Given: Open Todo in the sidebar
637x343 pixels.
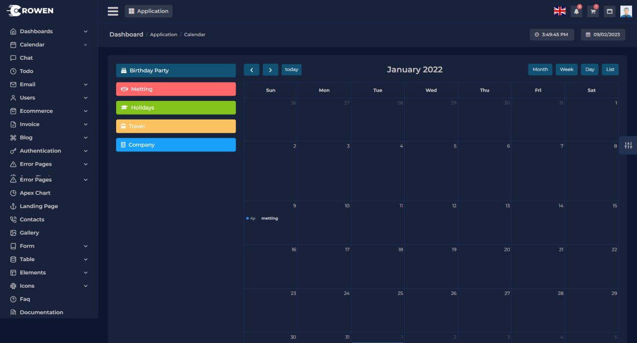Looking at the screenshot, I should [26, 71].
